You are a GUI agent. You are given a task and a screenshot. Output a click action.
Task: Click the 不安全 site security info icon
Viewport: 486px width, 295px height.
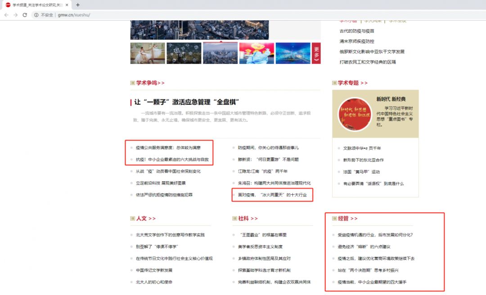click(36, 14)
